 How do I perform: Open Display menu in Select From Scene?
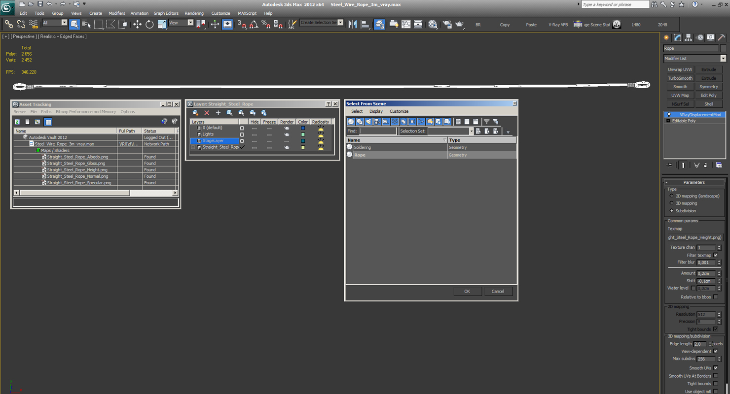click(x=376, y=111)
